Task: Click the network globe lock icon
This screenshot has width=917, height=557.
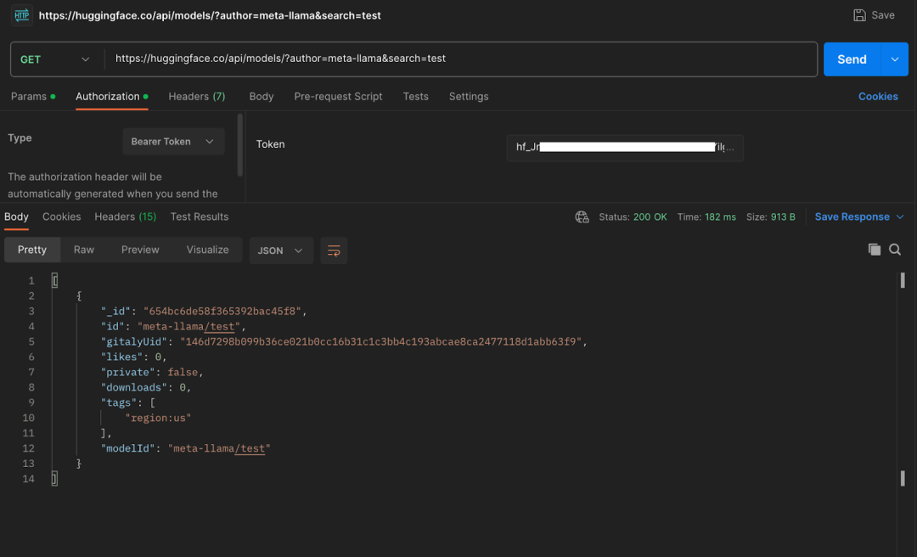Action: click(582, 217)
